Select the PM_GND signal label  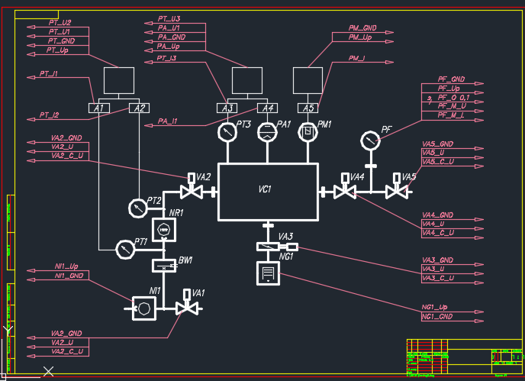(362, 27)
